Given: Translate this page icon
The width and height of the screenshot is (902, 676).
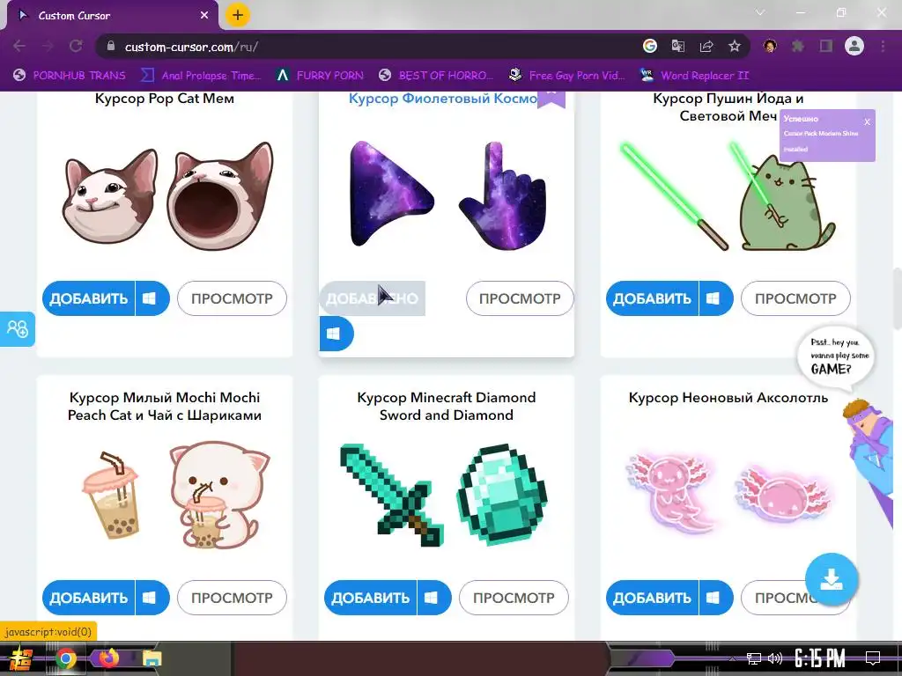Looking at the screenshot, I should coord(678,46).
